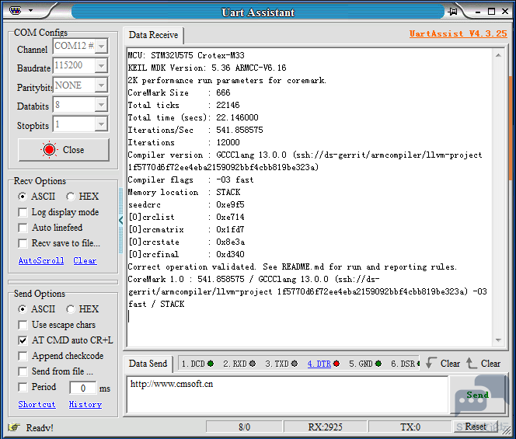This screenshot has height=439, width=516.
Task: Clear send area with down-arrow Clear
Action: (x=443, y=364)
